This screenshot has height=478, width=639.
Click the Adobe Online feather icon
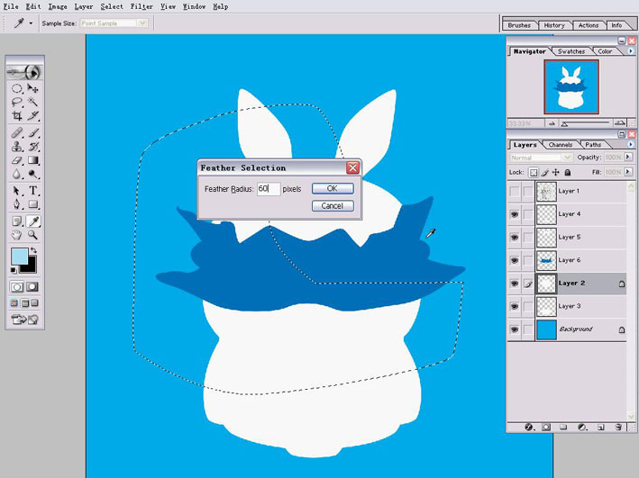pyautogui.click(x=24, y=73)
